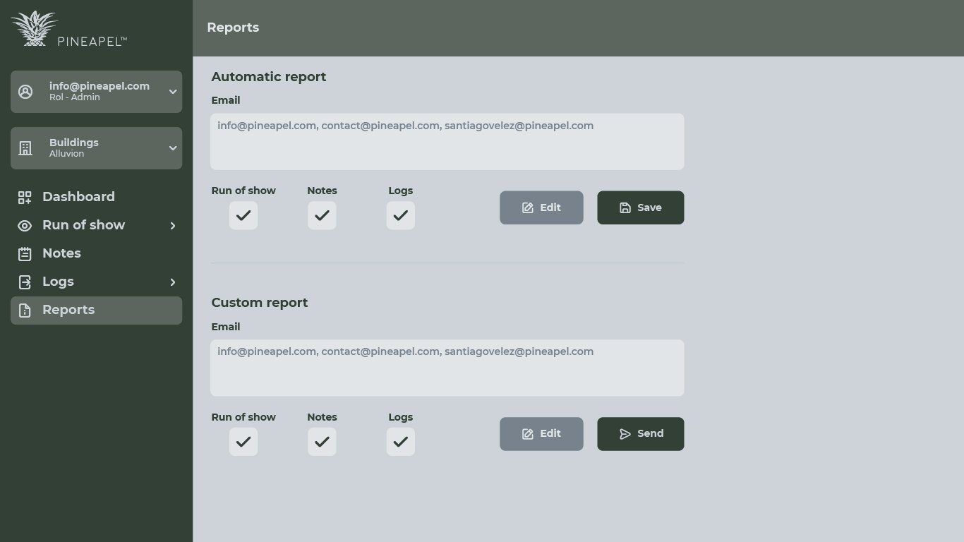Click the Automatic report email field

[x=447, y=141]
